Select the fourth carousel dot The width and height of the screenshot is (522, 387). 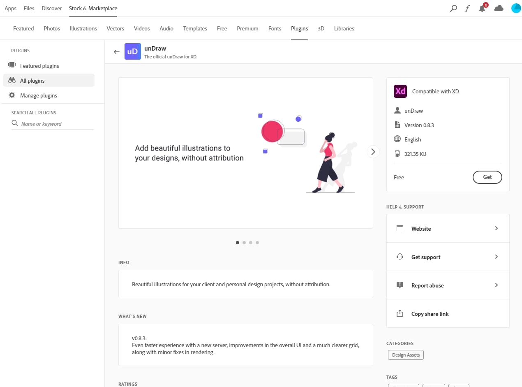[x=257, y=243]
